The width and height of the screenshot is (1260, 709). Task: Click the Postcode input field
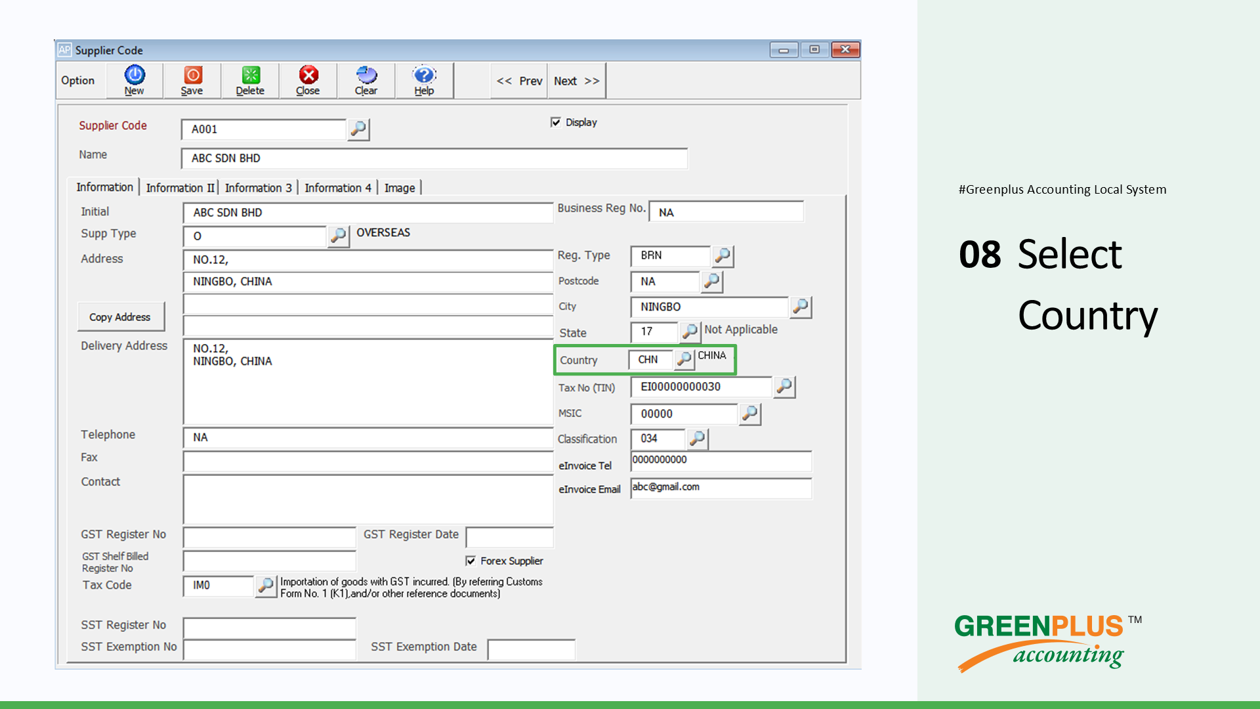[665, 282]
